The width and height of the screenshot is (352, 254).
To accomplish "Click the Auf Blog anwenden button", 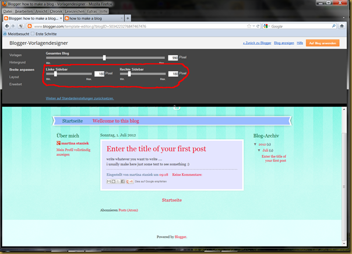I will click(x=322, y=43).
